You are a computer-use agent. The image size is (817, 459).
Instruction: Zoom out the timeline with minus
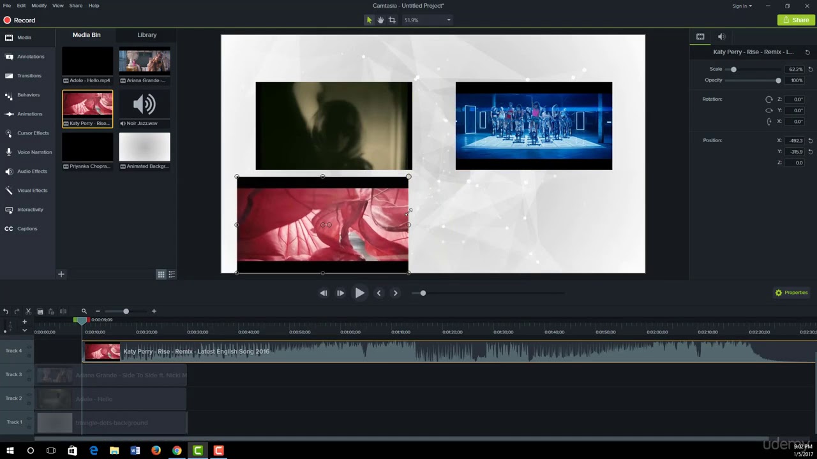[98, 311]
